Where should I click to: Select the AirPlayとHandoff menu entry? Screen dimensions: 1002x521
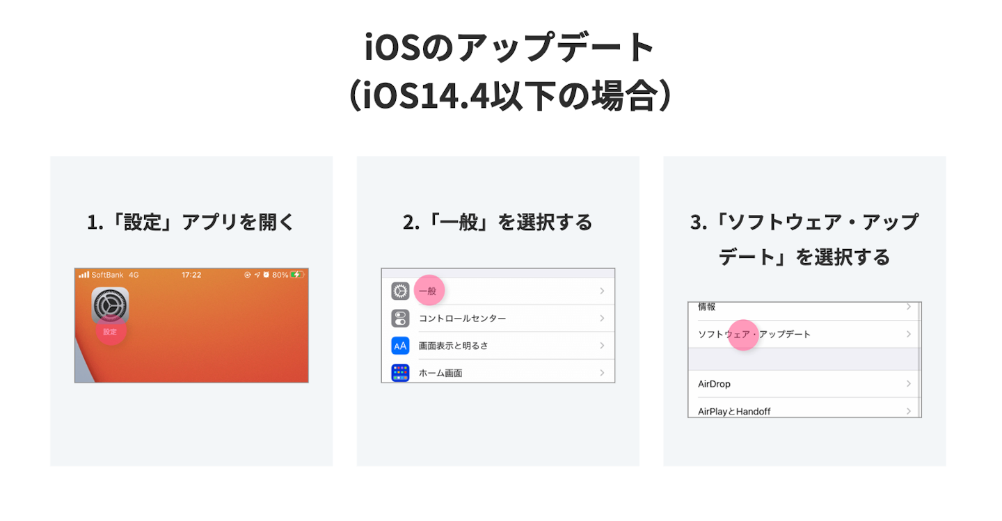point(733,410)
